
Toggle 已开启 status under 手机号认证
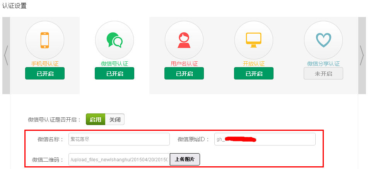pyautogui.click(x=45, y=73)
